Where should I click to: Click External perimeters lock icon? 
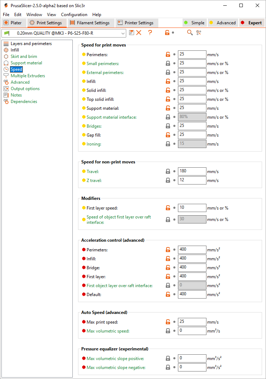point(168,72)
